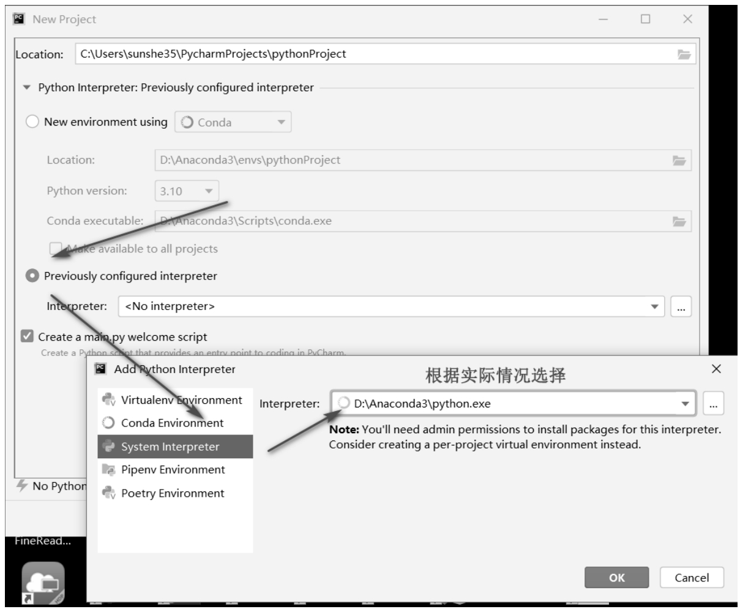The image size is (740, 609).
Task: Click the cloud desktop shortcut icon
Action: point(43,583)
